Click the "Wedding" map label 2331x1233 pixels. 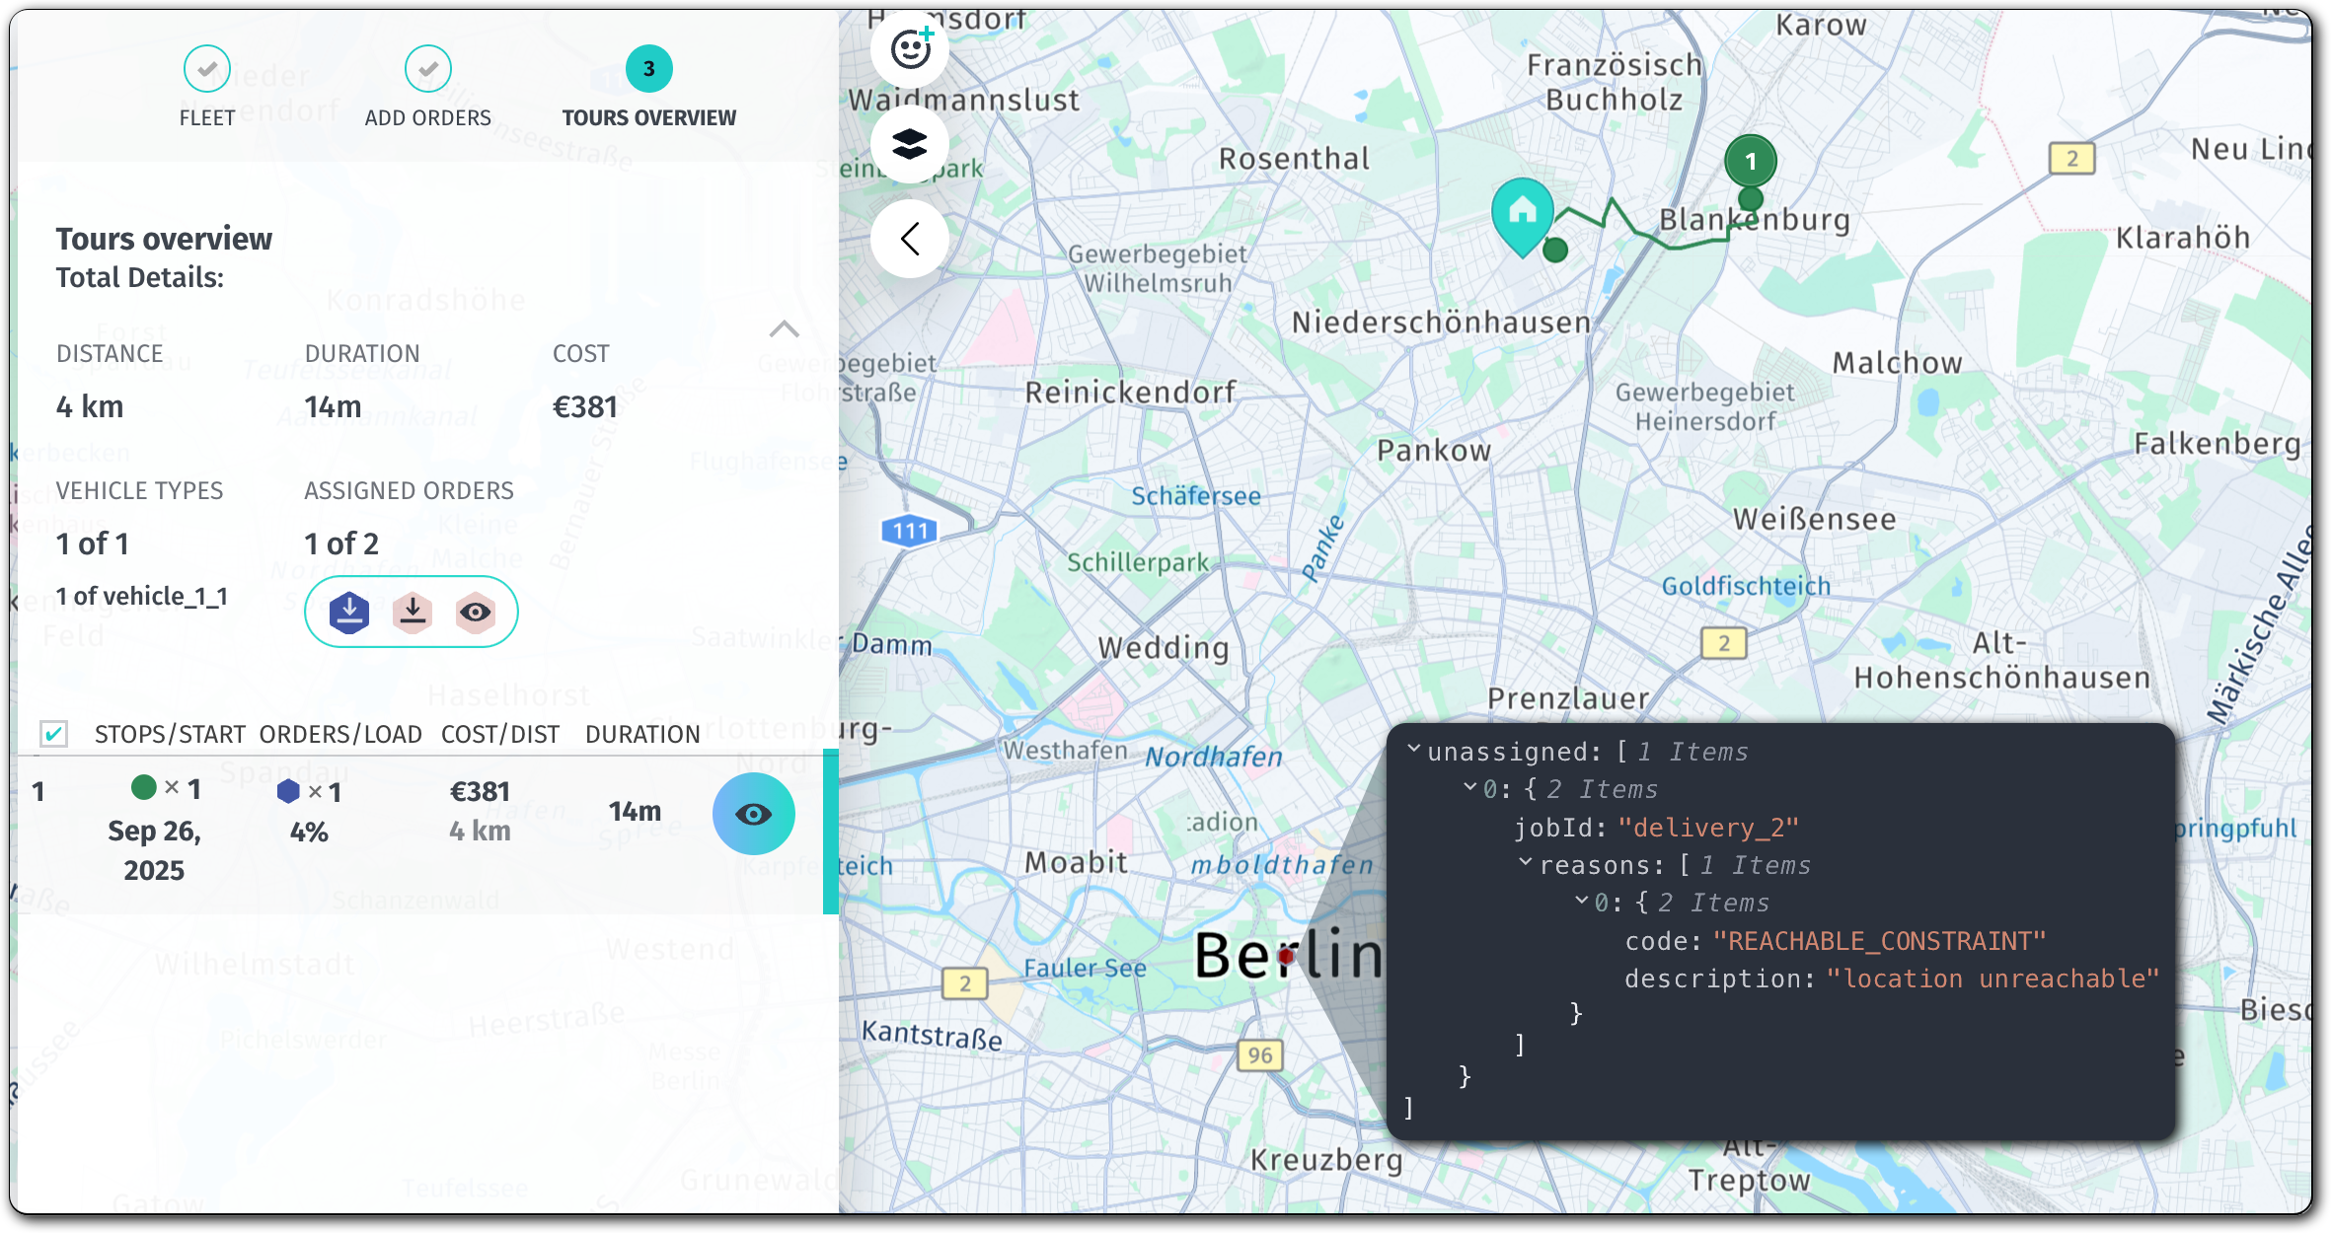1164,648
